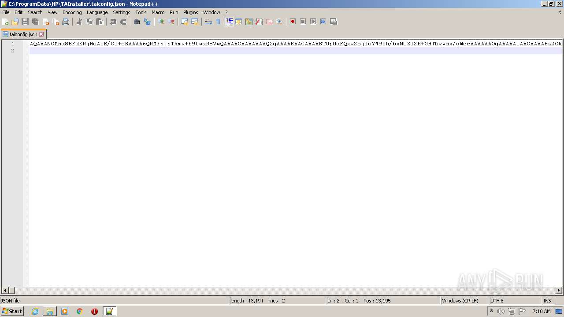Open the Plugins menu
The height and width of the screenshot is (317, 564).
[191, 12]
